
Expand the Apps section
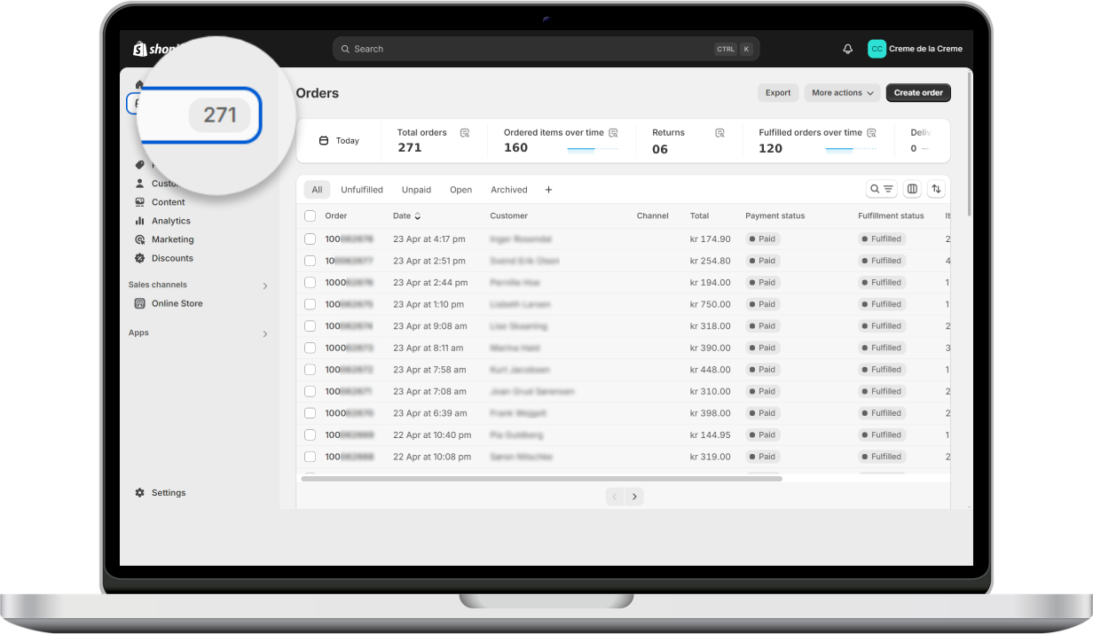pyautogui.click(x=264, y=333)
